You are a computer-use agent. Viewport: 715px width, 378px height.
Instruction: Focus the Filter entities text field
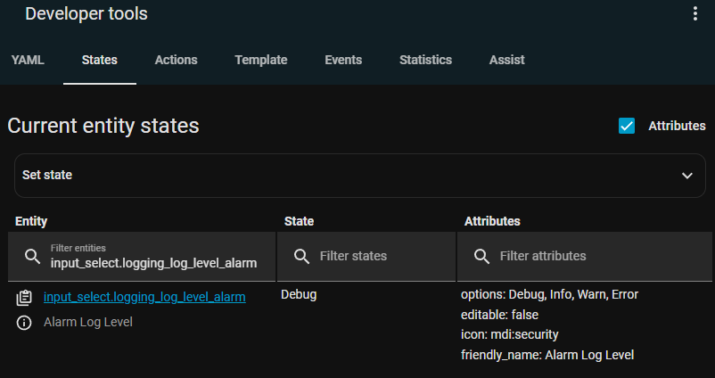pos(153,262)
